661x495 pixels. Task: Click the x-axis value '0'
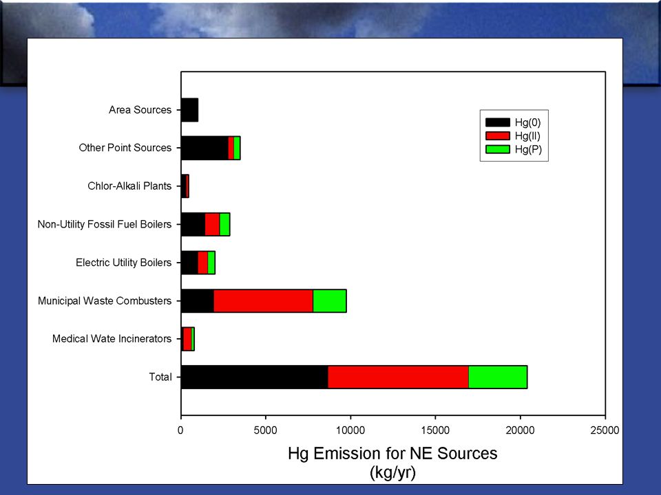point(180,430)
